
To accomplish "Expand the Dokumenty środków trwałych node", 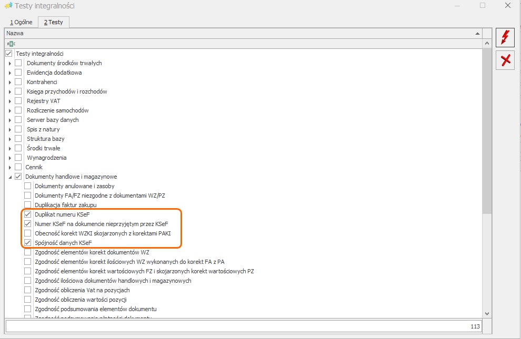I will (x=10, y=64).
